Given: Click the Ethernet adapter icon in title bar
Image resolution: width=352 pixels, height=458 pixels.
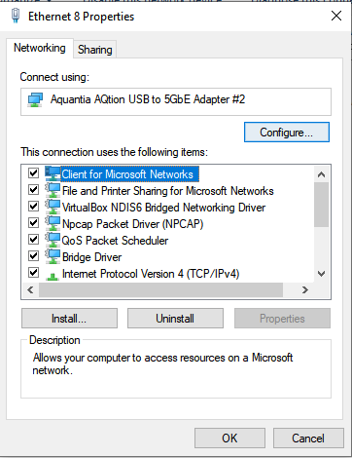Looking at the screenshot, I should (16, 16).
